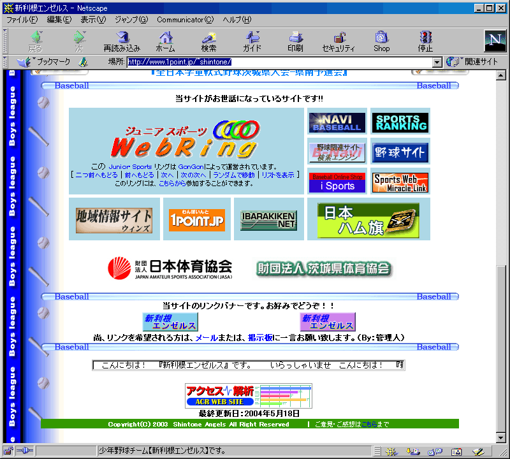Open the NAVI BASEBALL banner
Screen dimensions: 510x459
(337, 122)
